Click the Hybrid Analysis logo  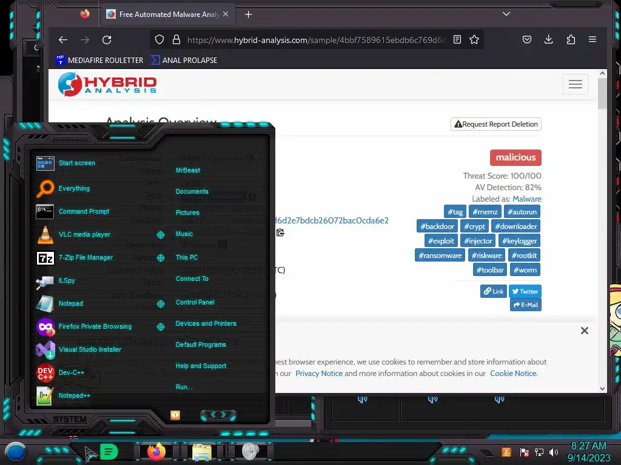coord(107,84)
